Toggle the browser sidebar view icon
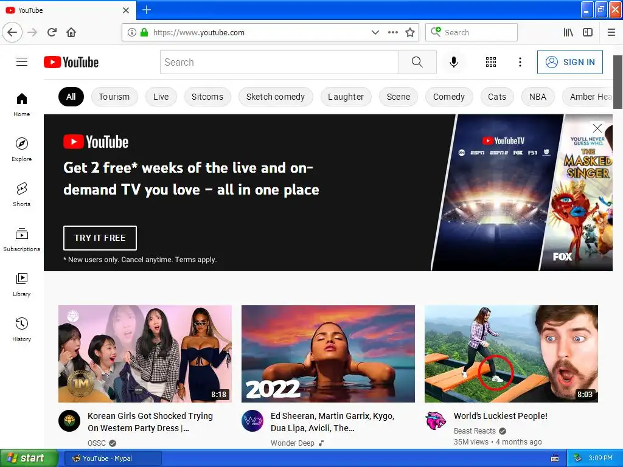 click(x=588, y=32)
